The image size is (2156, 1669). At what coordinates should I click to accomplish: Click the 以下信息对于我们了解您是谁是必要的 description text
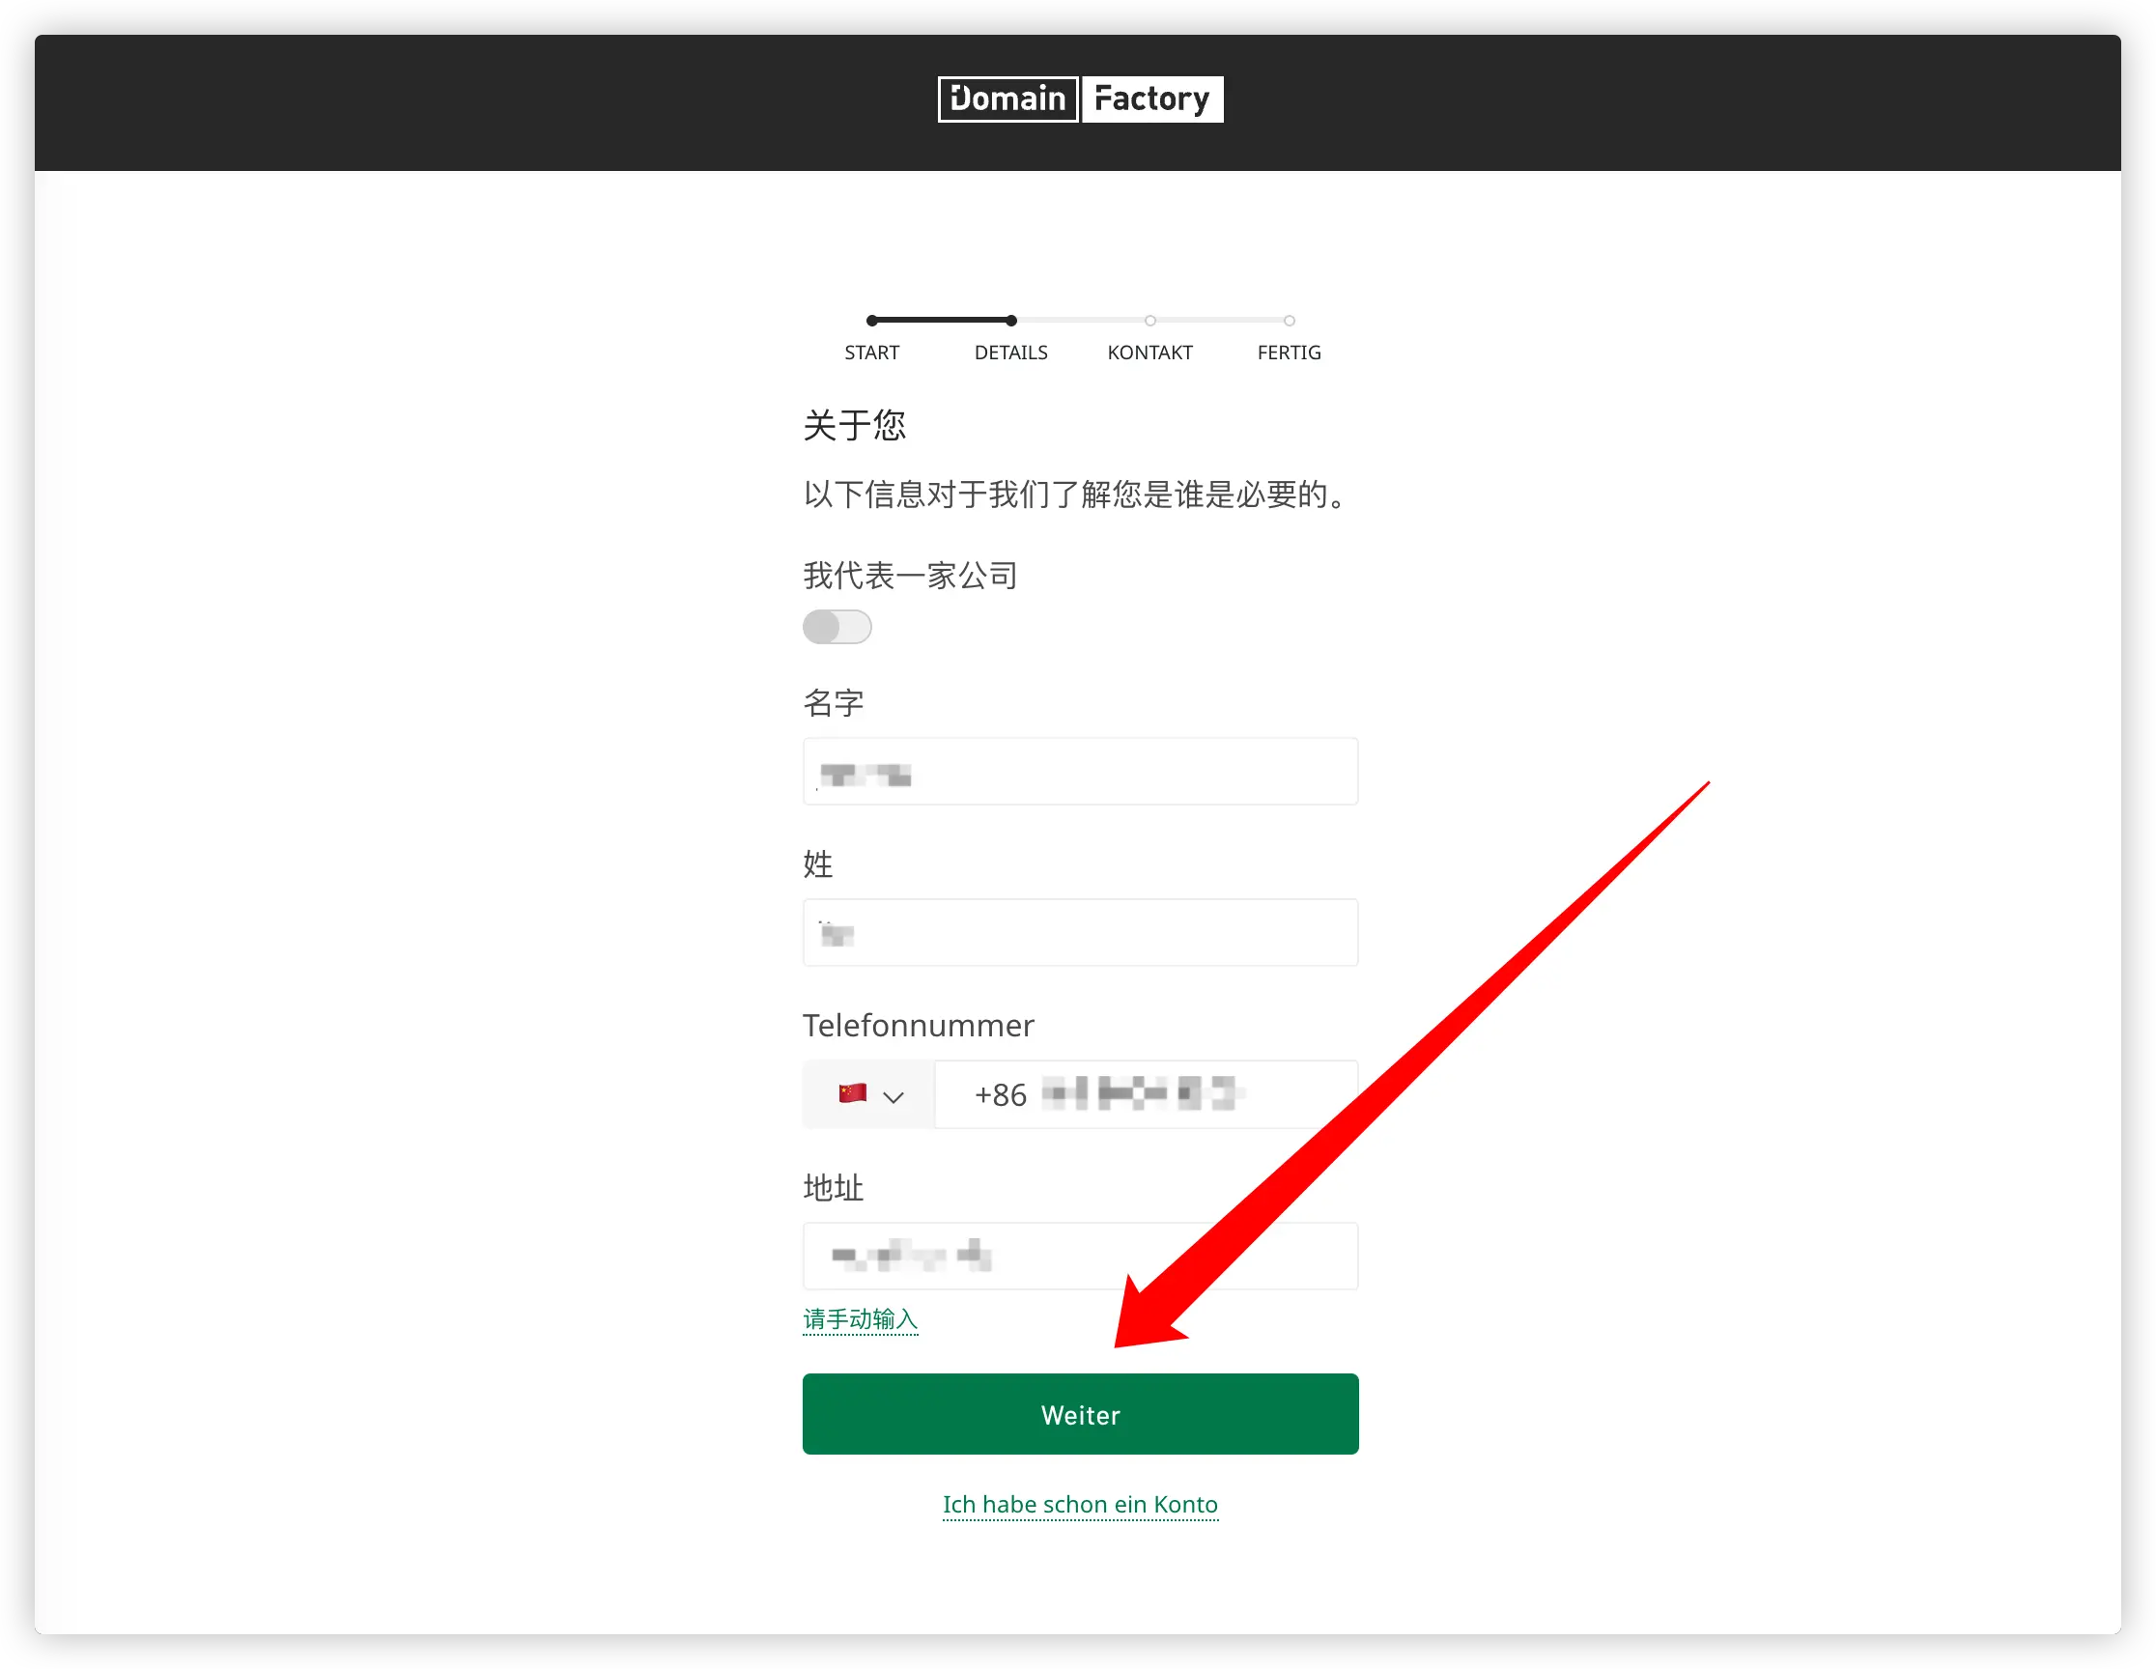[x=1076, y=495]
